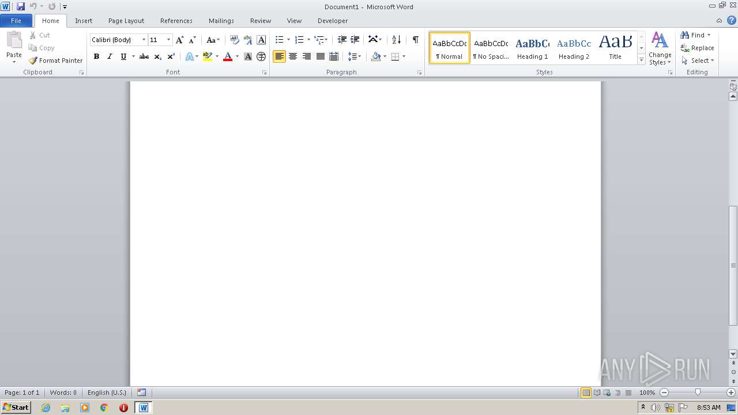Apply the yellow text highlight color
The width and height of the screenshot is (738, 415).
[208, 56]
